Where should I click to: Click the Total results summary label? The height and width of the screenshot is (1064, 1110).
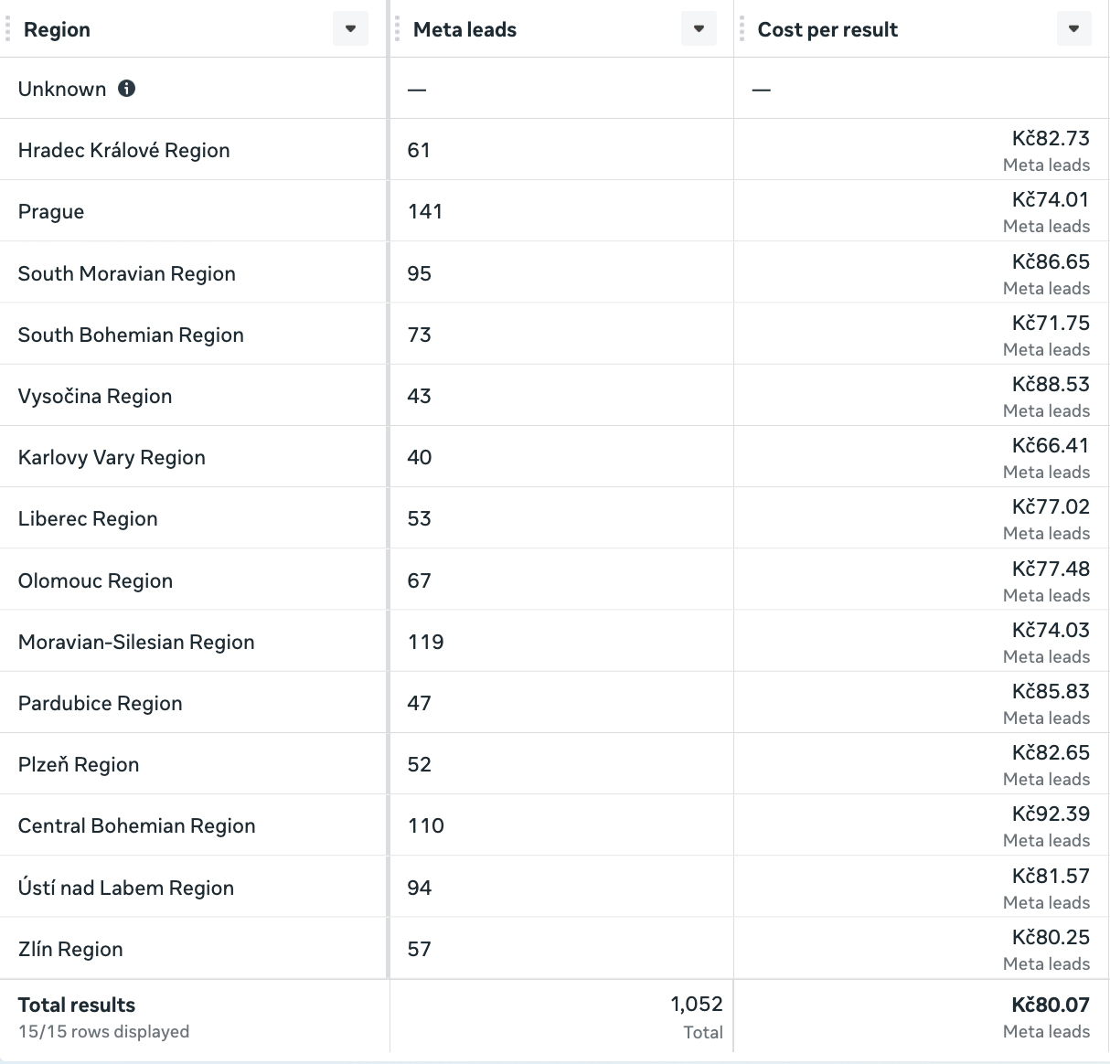(x=77, y=1005)
